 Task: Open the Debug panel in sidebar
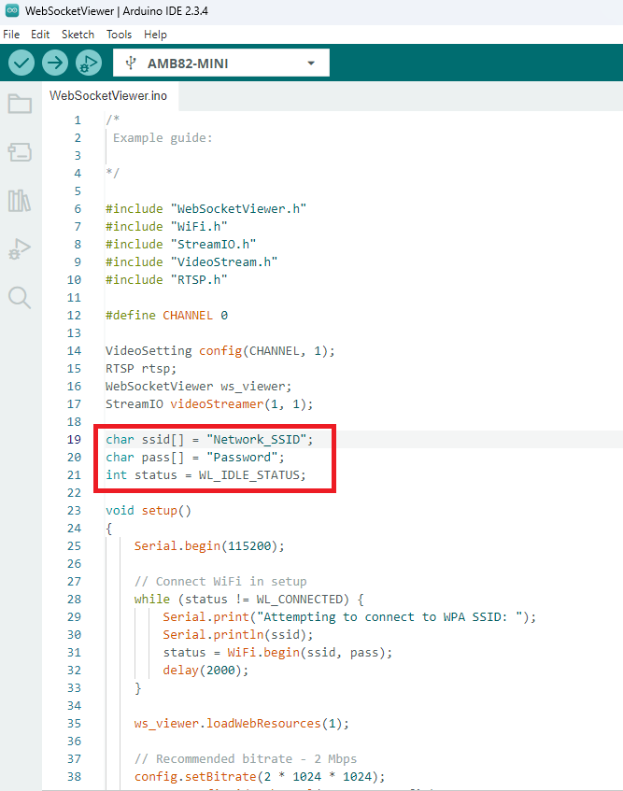[20, 249]
